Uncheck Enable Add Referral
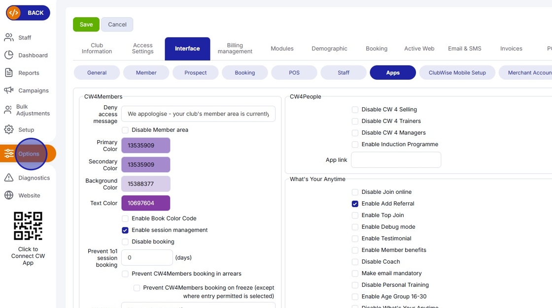 point(355,204)
